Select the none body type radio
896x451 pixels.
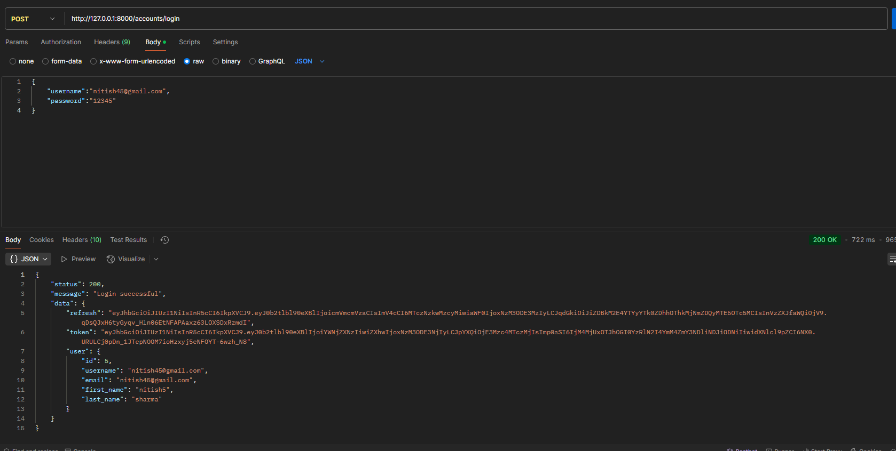[x=13, y=61]
